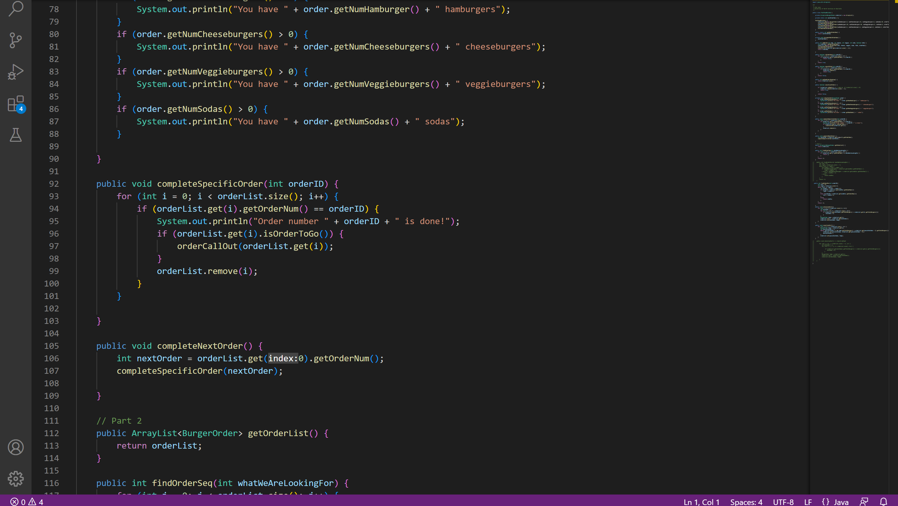Click the notifications bell in status bar
Screen dimensions: 898x506
883,502
